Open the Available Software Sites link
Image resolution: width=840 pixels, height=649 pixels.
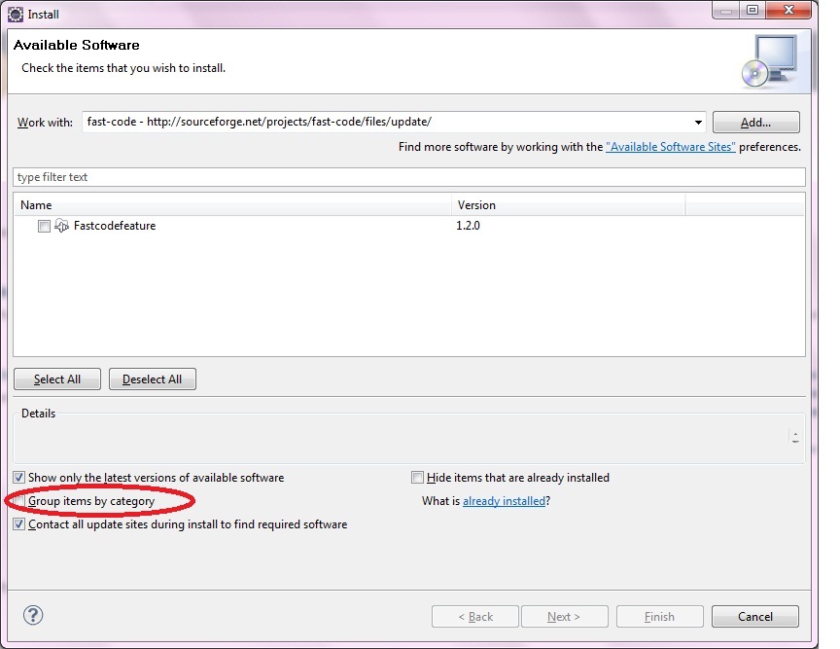pos(671,147)
